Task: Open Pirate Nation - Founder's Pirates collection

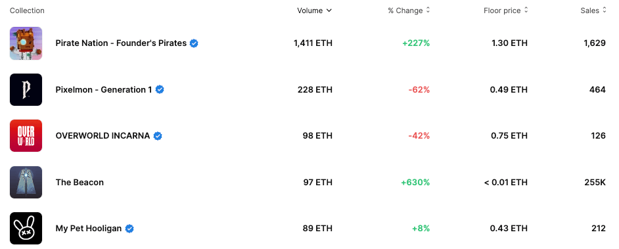Action: coord(121,43)
